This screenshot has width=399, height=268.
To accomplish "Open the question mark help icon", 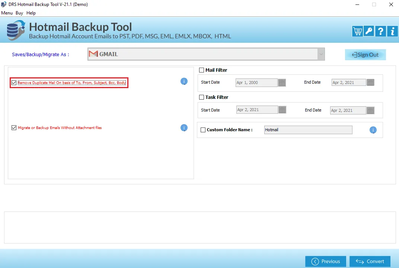I will point(380,31).
